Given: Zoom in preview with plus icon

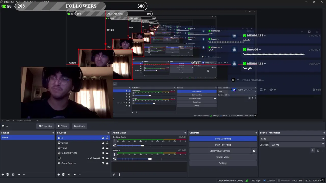Looking at the screenshot, I should tap(13, 120).
